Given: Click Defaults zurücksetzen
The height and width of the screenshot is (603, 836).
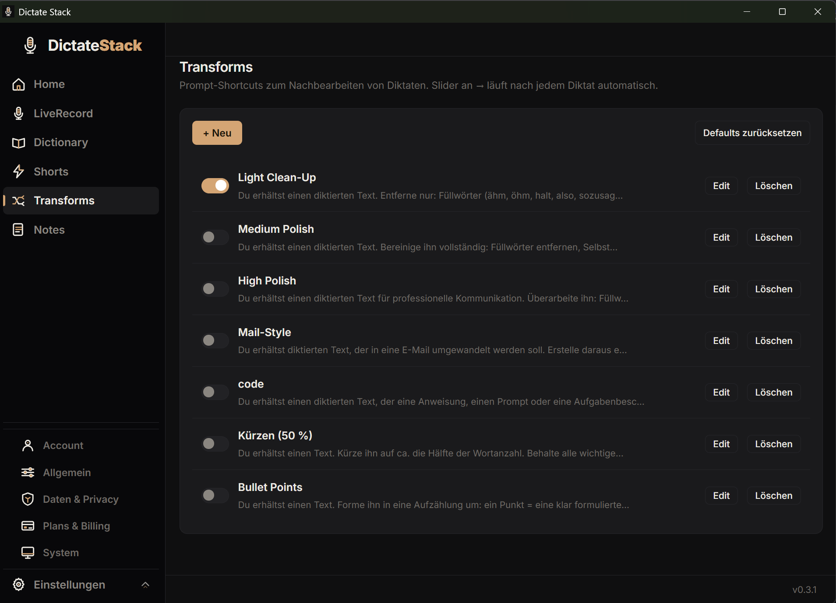Looking at the screenshot, I should click(x=752, y=133).
